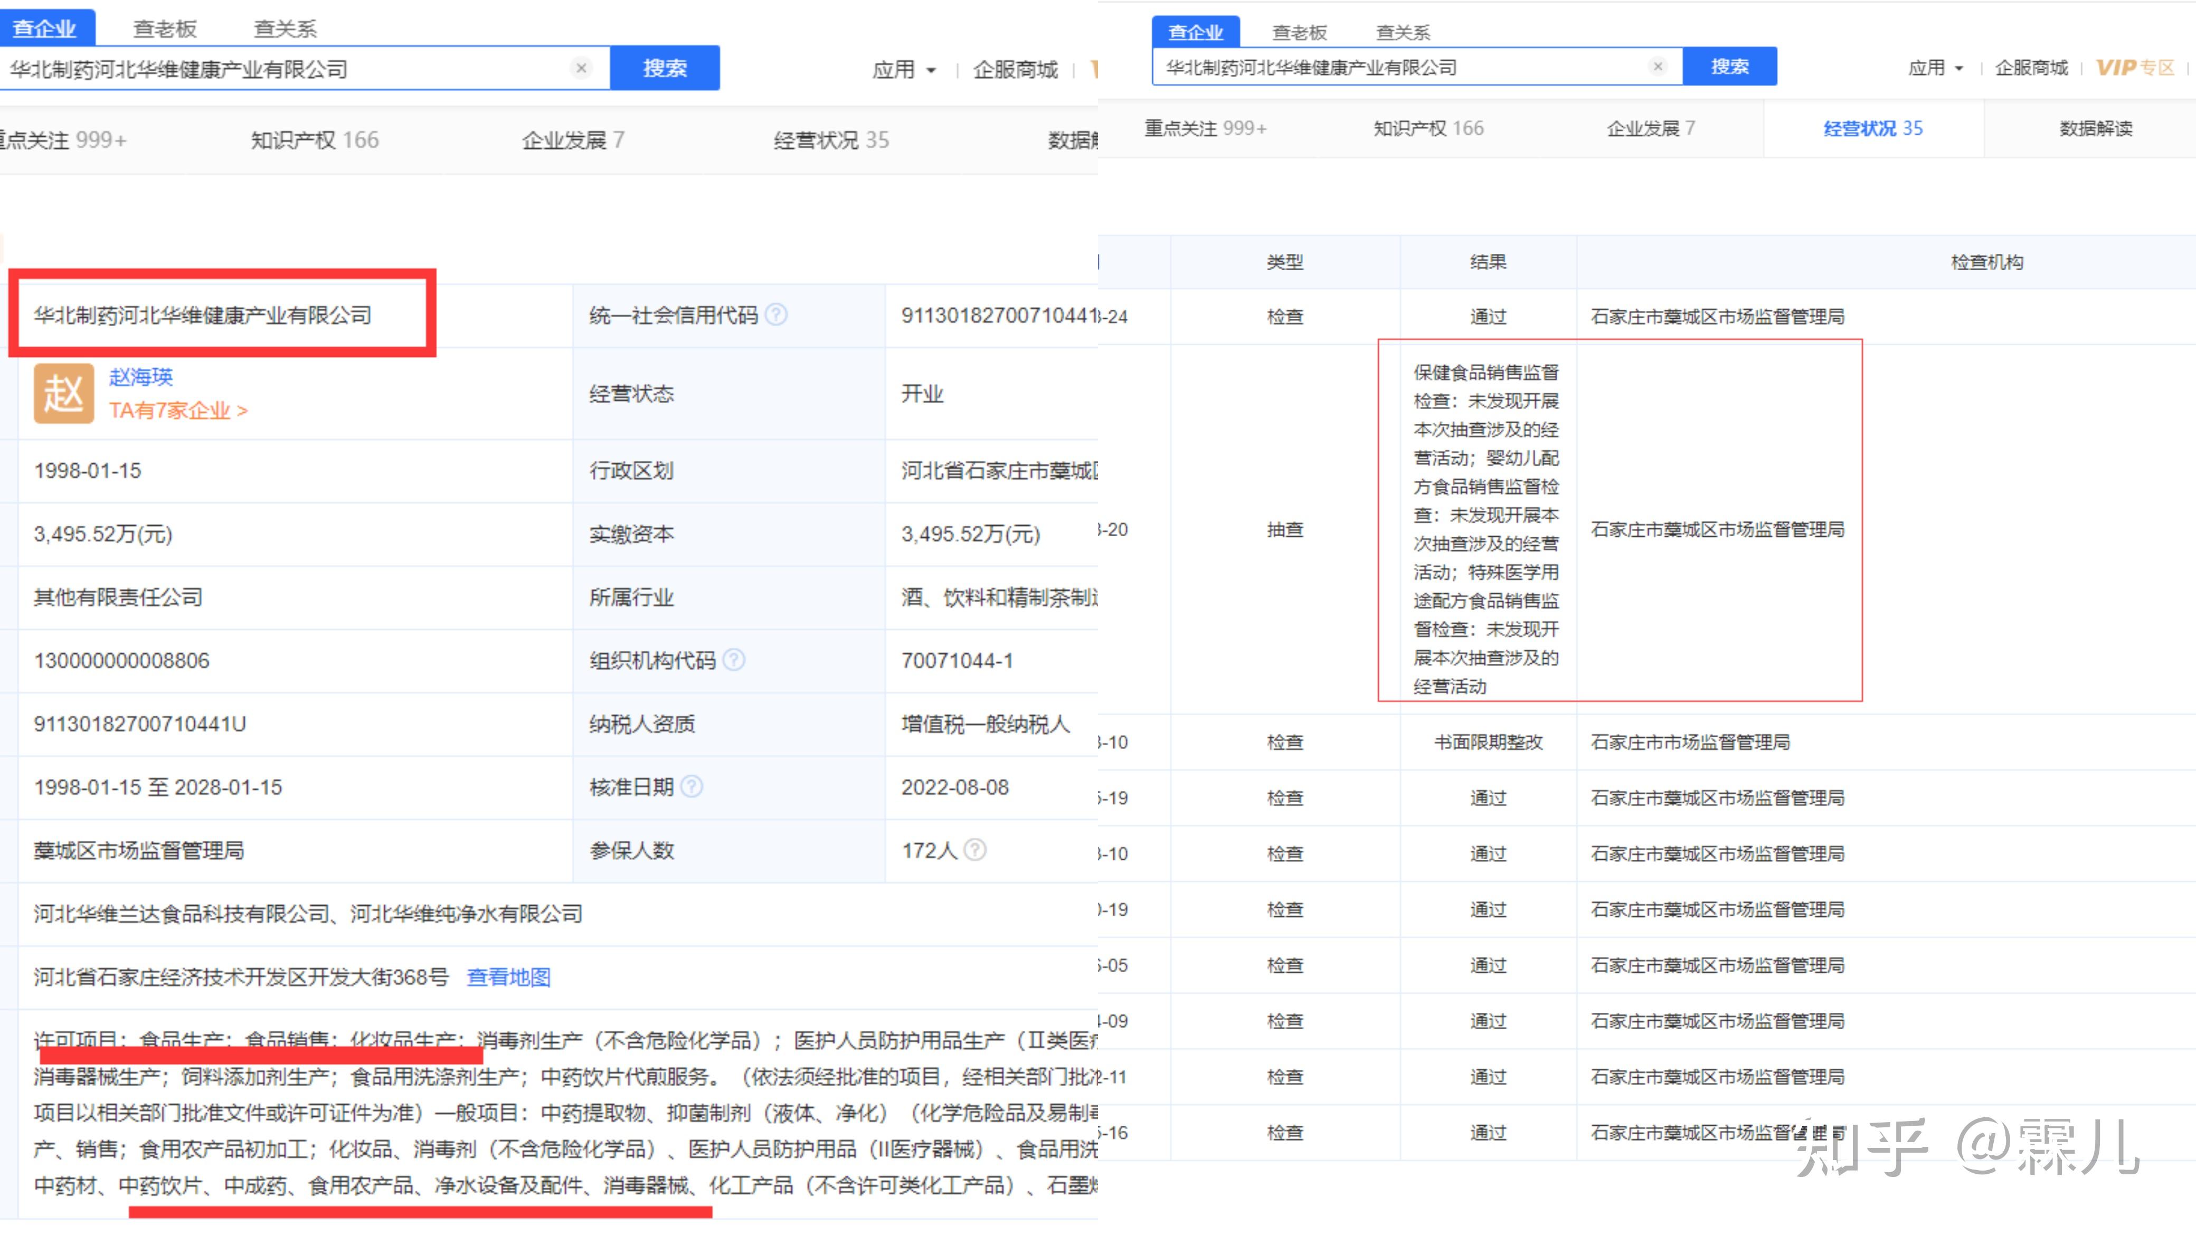
Task: Click the 结果 column header
Action: 1488,262
